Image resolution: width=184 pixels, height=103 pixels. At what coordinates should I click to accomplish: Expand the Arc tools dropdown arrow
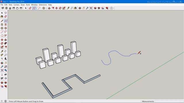[41, 8]
